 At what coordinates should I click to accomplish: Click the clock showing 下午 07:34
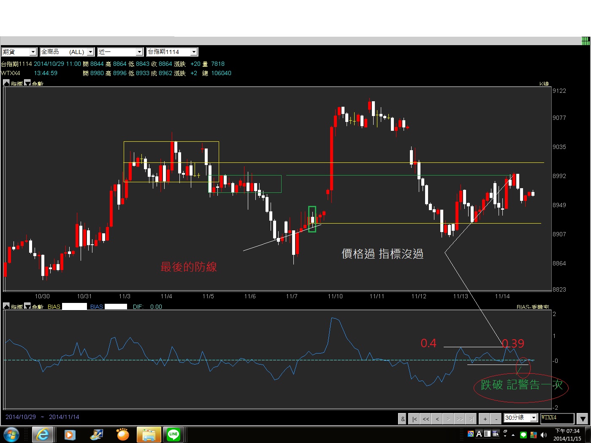pyautogui.click(x=567, y=435)
